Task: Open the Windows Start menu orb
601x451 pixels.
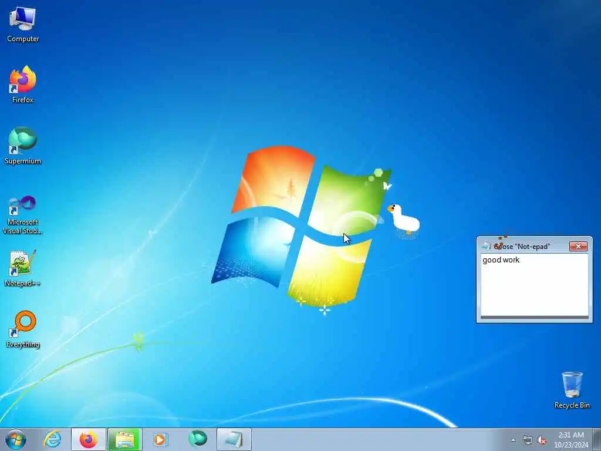Action: pyautogui.click(x=16, y=439)
